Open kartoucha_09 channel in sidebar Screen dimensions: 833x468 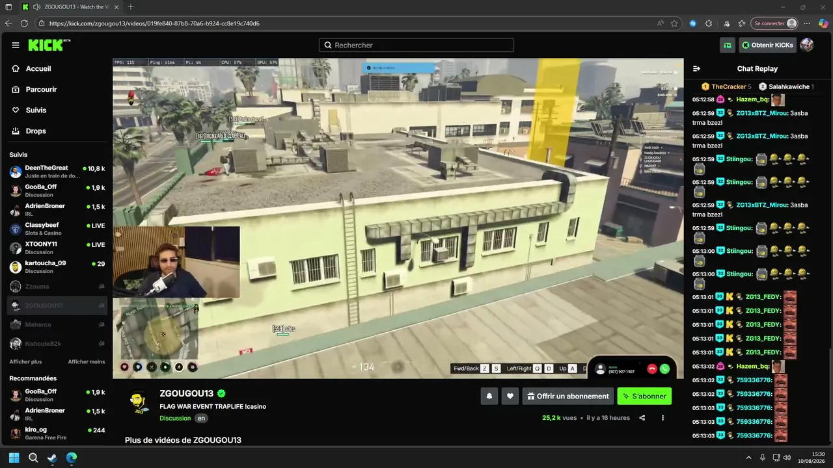coord(57,266)
